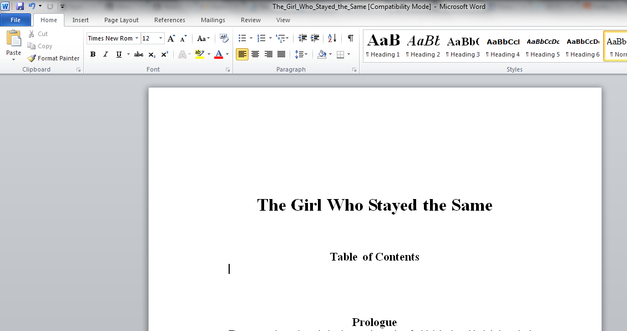
Task: Open the font size dropdown
Action: 161,38
